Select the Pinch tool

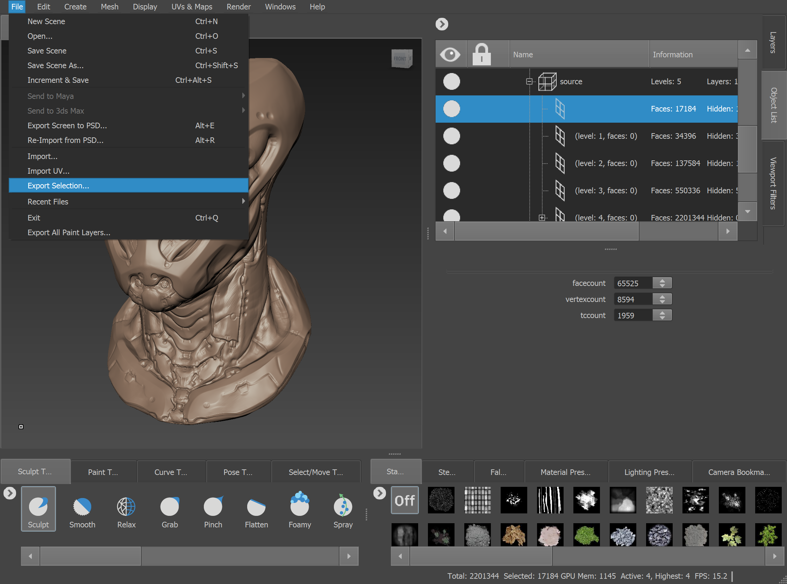(x=213, y=509)
